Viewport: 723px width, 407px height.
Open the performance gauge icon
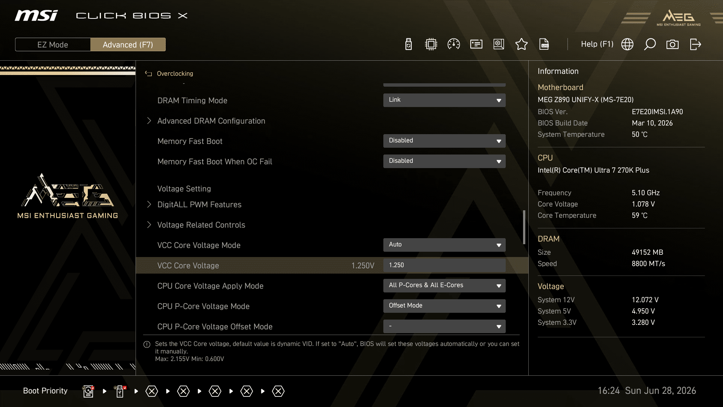[x=454, y=44]
